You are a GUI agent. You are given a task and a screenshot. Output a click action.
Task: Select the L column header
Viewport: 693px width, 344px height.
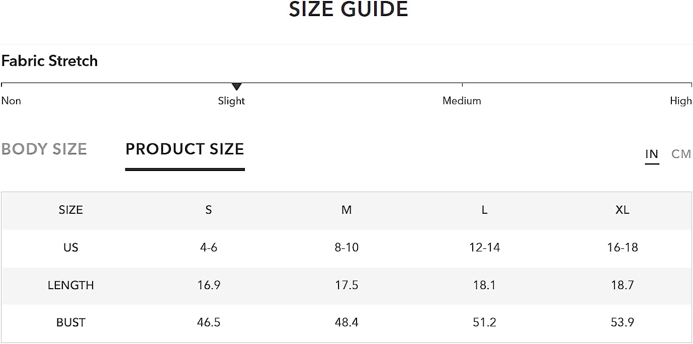(484, 210)
